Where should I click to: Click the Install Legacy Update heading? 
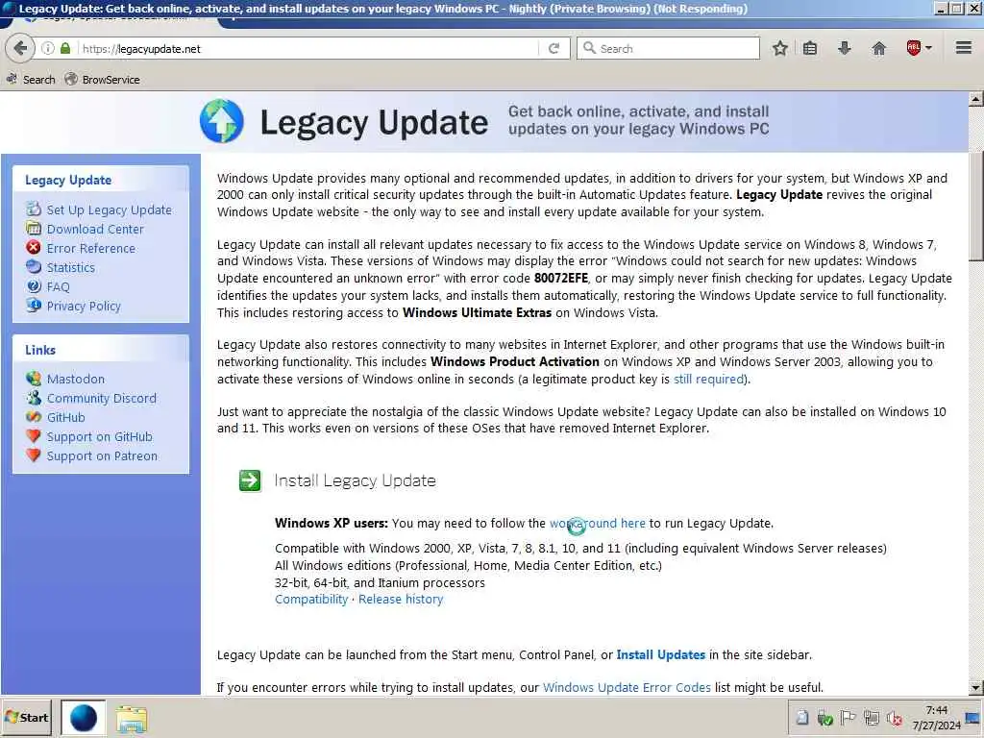pyautogui.click(x=356, y=480)
